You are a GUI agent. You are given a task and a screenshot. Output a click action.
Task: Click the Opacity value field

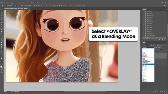[159, 48]
